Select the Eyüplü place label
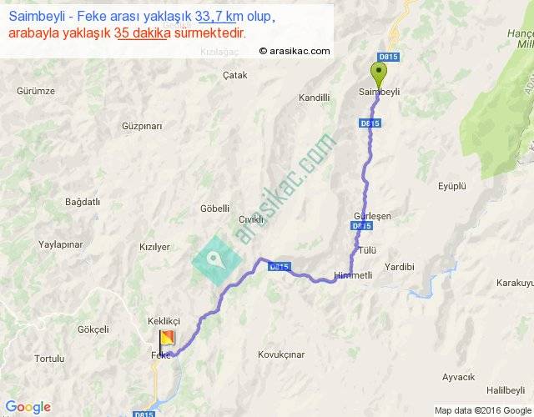Image resolution: width=534 pixels, height=417 pixels. click(452, 187)
